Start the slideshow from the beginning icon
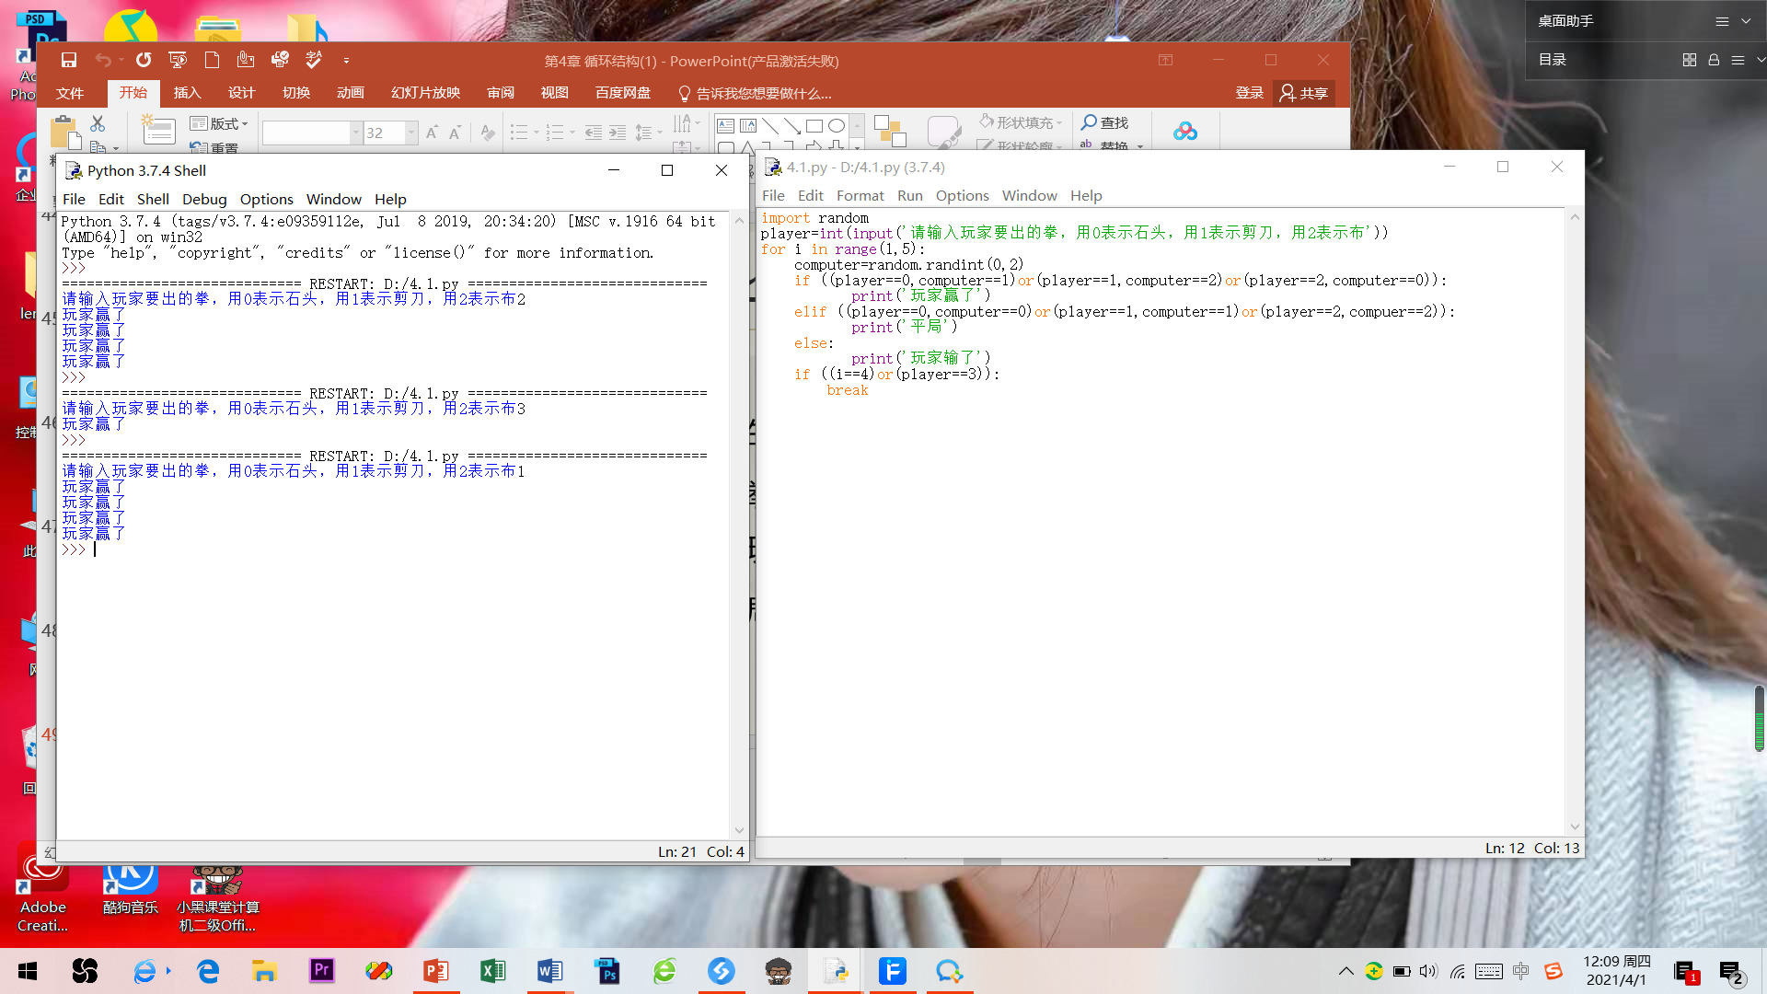 coord(178,61)
